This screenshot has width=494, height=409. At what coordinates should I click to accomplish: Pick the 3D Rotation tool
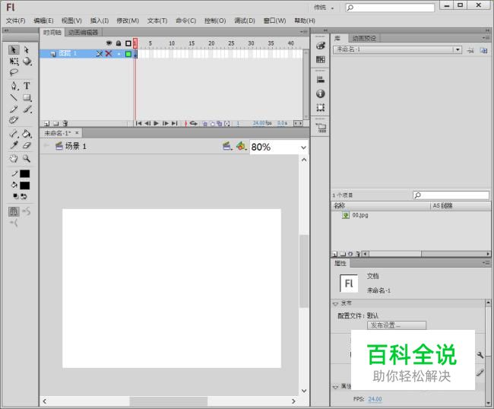tap(27, 61)
